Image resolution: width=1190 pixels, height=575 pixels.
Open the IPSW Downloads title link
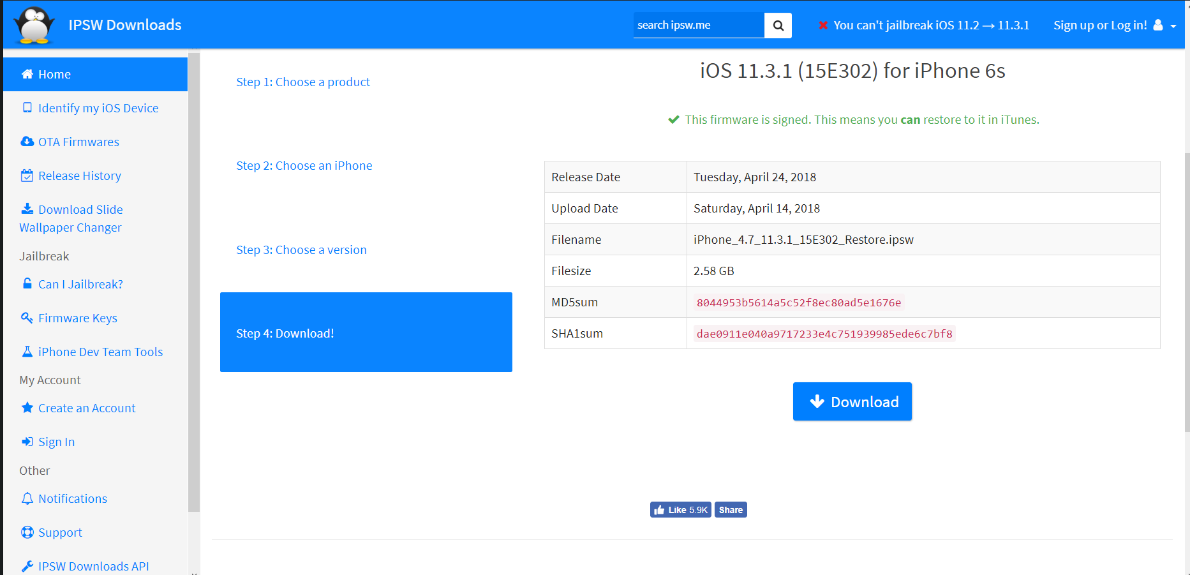click(125, 25)
